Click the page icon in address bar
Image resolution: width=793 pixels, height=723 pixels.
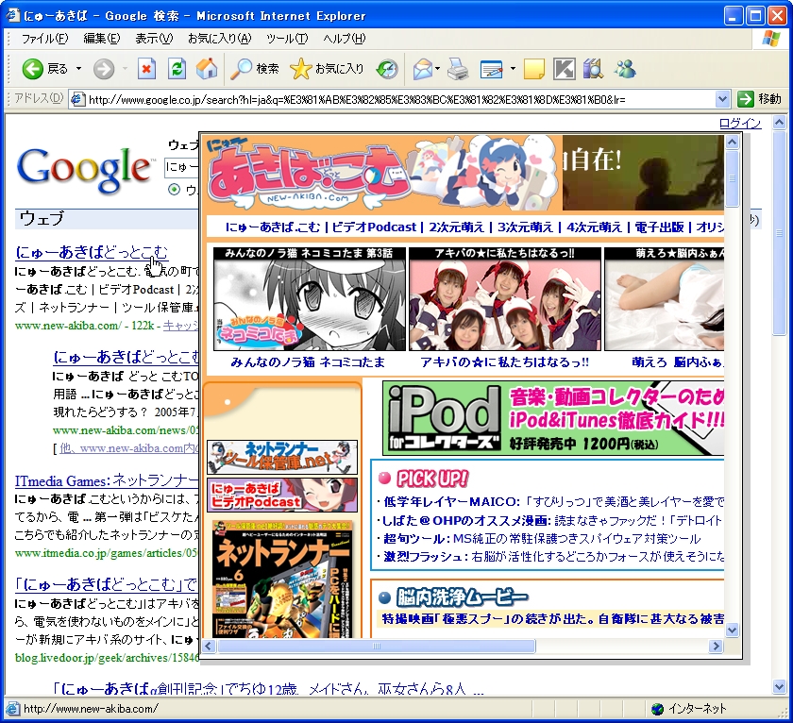point(76,99)
